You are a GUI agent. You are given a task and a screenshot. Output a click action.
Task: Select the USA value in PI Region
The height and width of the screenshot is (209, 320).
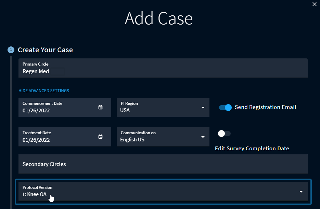[125, 110]
